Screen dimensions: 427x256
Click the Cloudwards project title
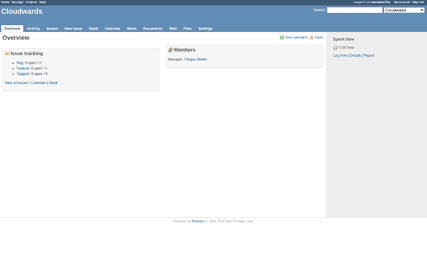pos(22,12)
